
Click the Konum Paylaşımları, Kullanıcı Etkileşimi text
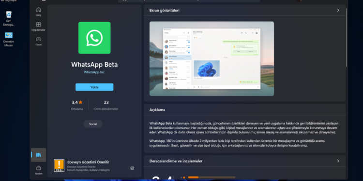coord(88,170)
